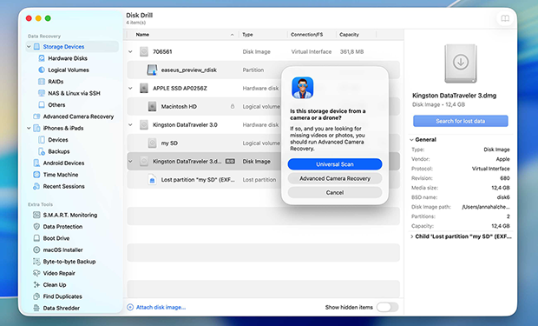This screenshot has width=538, height=326.
Task: Click BSD name value disk6
Action: 503,197
